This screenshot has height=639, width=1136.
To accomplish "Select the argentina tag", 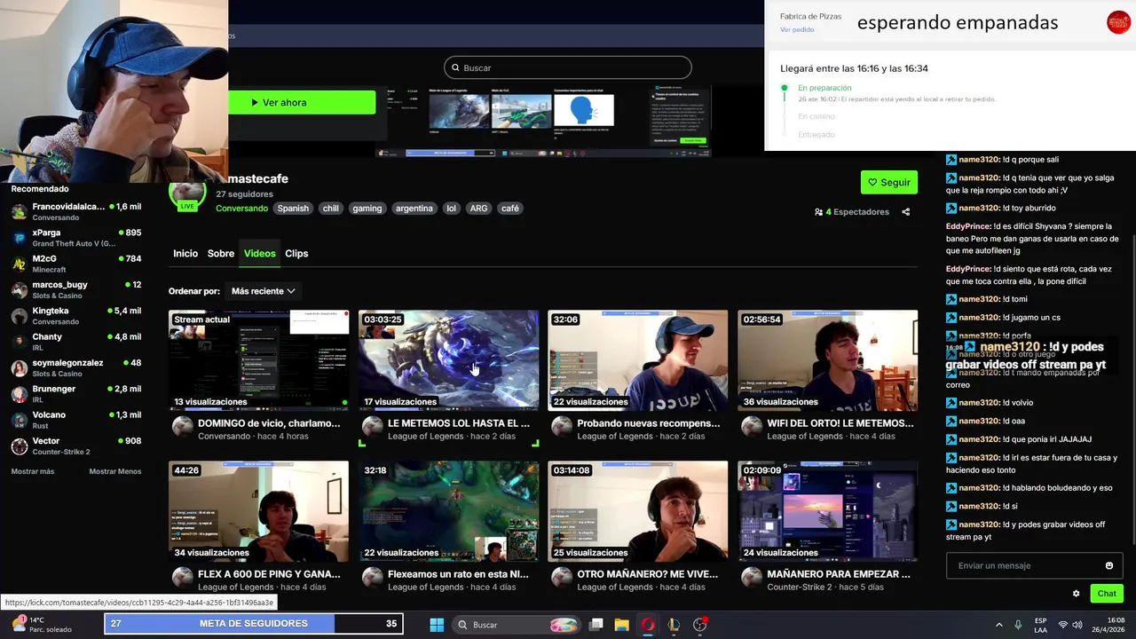I will [414, 209].
